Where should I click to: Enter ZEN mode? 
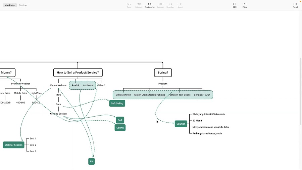click(x=235, y=5)
